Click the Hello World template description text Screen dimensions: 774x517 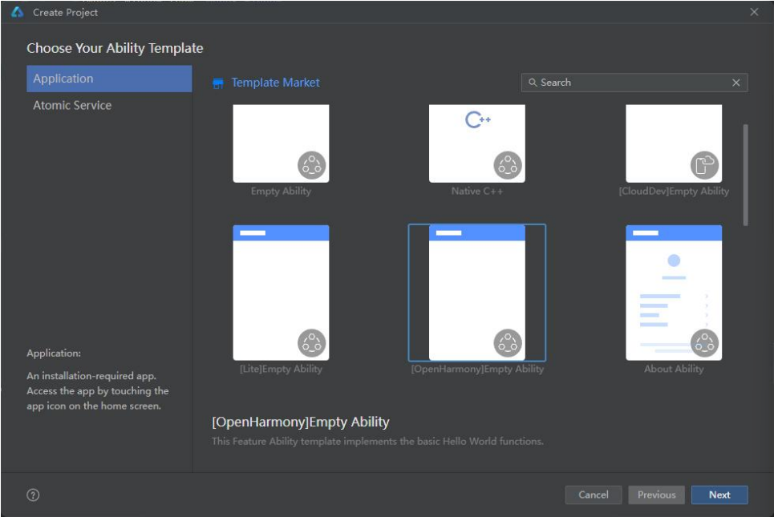coord(378,441)
